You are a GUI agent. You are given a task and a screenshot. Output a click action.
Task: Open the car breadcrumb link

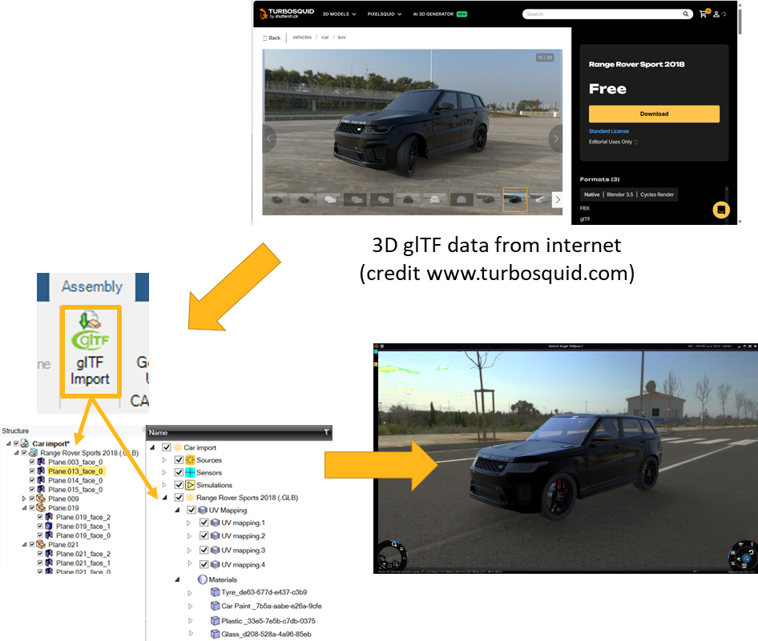pyautogui.click(x=325, y=37)
